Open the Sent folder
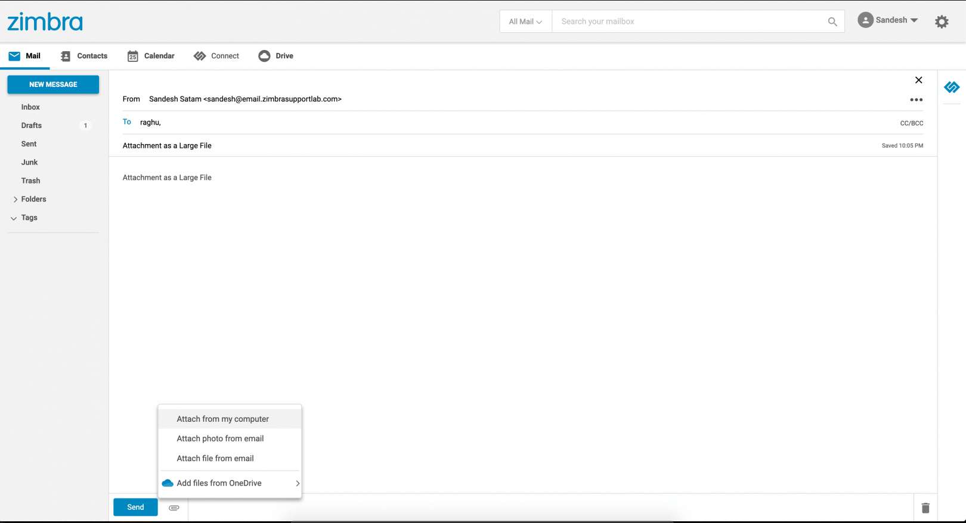 click(x=29, y=144)
